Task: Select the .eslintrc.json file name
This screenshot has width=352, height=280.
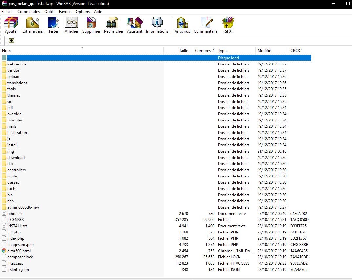Action: click(18, 270)
